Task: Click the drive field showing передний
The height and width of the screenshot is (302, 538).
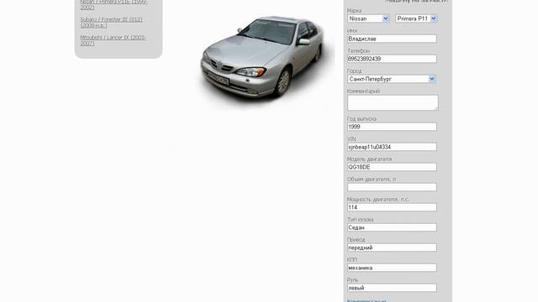Action: [392, 247]
